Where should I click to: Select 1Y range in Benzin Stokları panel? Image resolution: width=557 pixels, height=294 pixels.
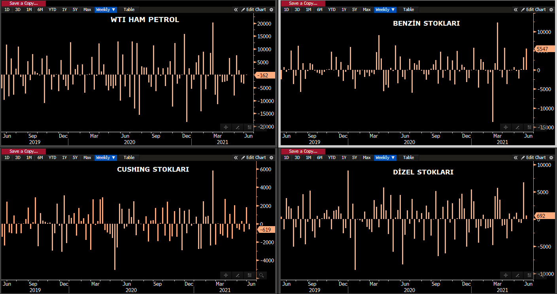tap(344, 9)
